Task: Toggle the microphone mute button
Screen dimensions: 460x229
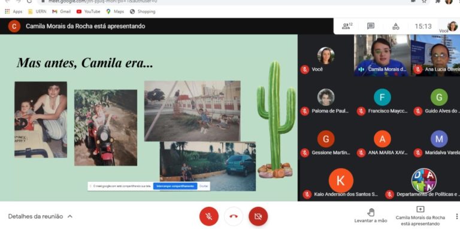Action: click(209, 216)
